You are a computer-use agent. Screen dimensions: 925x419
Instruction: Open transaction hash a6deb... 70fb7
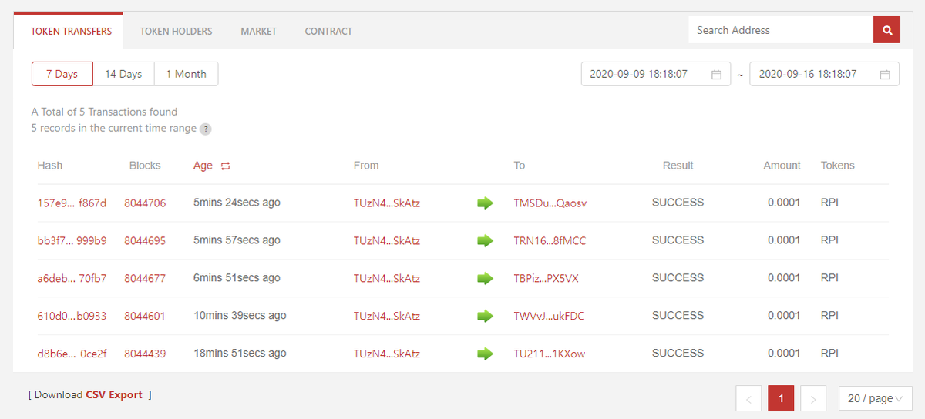[72, 278]
